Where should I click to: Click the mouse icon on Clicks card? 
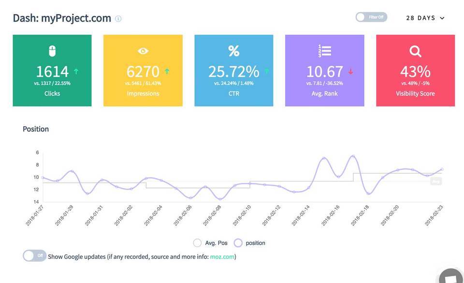[52, 51]
